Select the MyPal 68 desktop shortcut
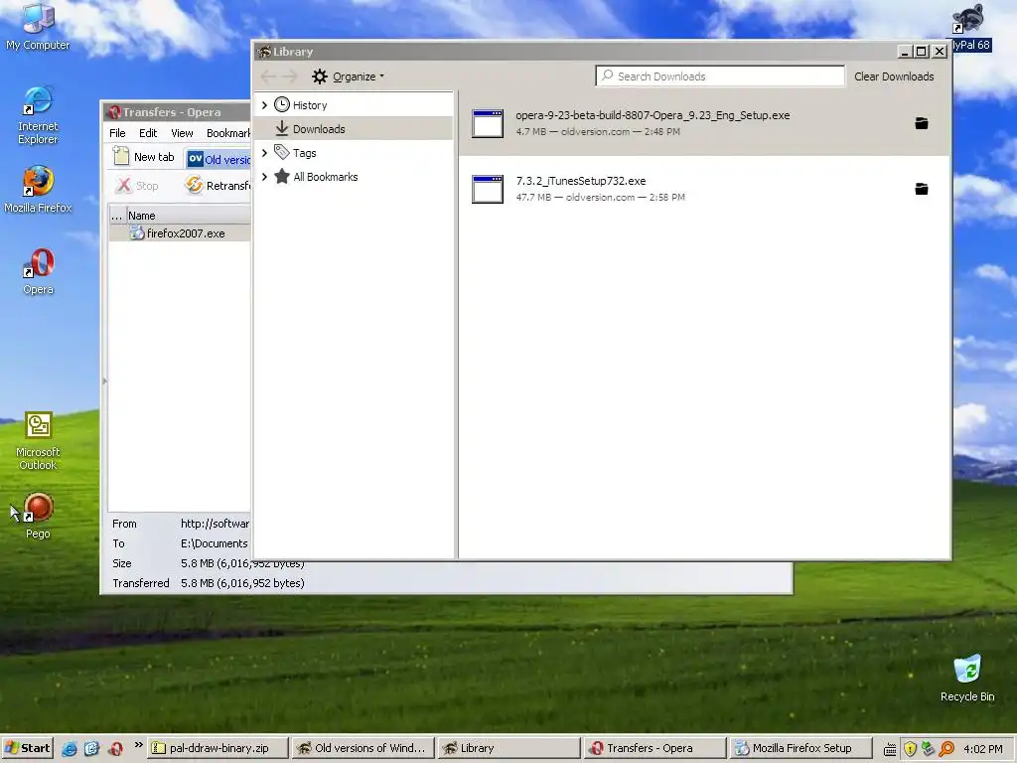 coord(971,27)
